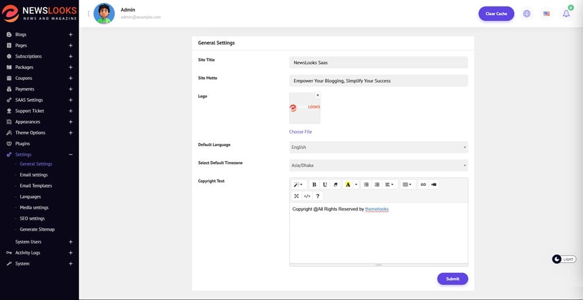Go to Email settings in sidebar
583x300 pixels.
point(34,175)
